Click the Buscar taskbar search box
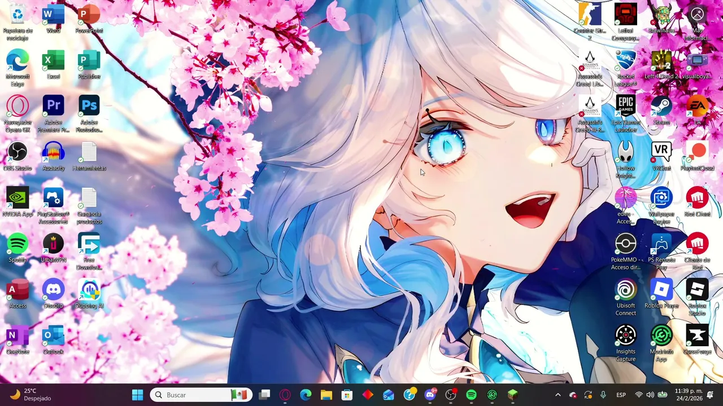The height and width of the screenshot is (406, 723). click(x=201, y=395)
